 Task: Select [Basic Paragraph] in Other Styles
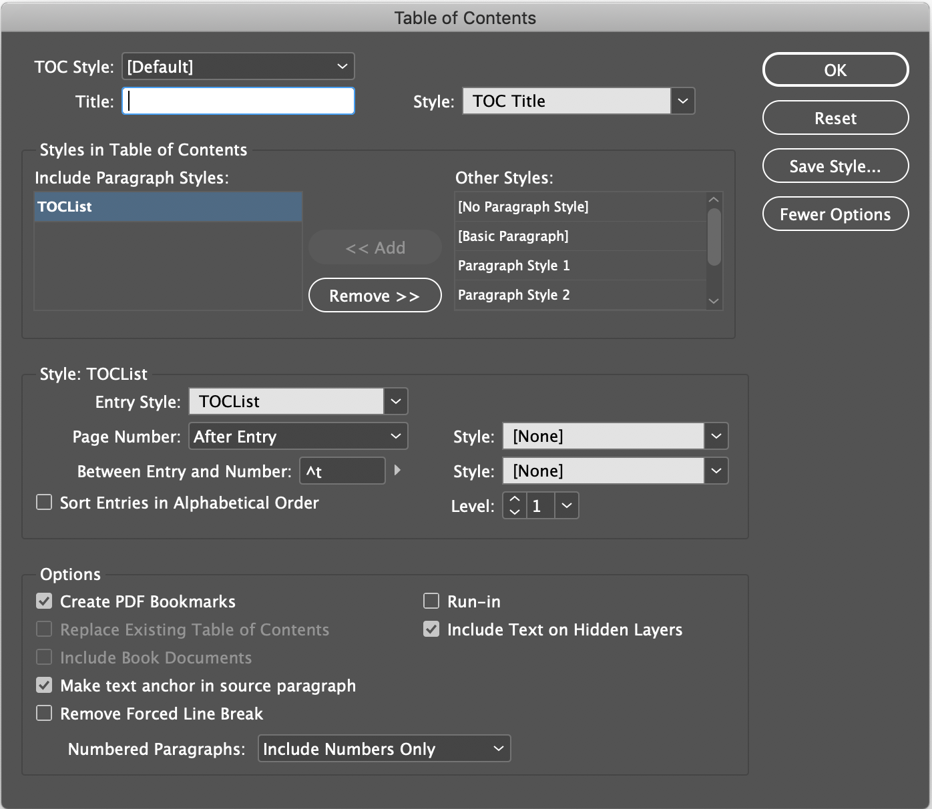tap(580, 236)
